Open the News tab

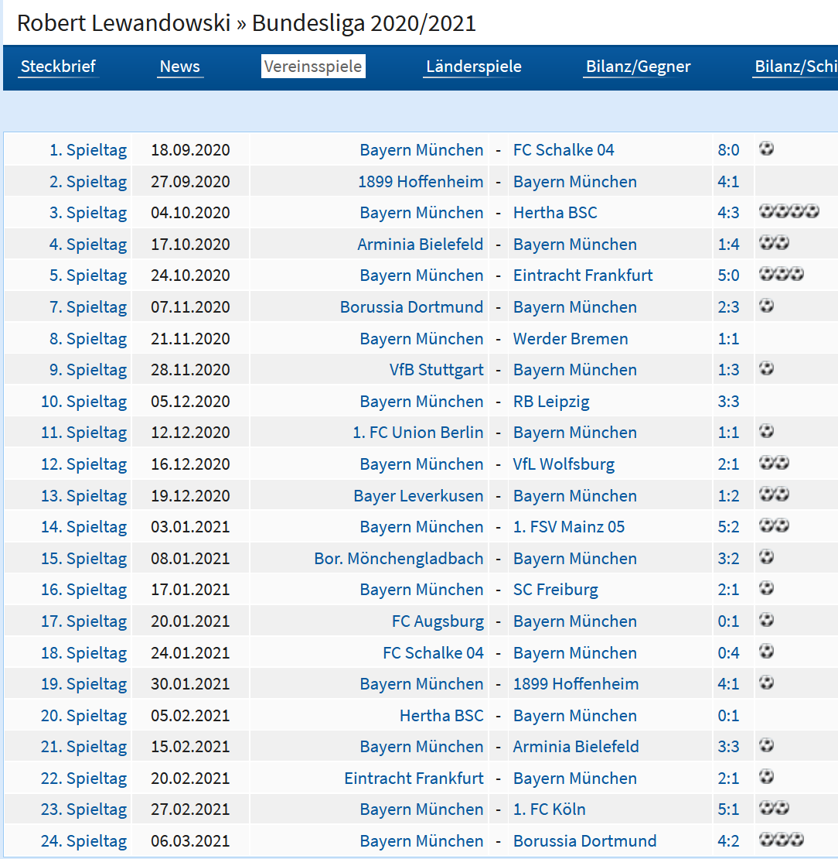tap(179, 67)
